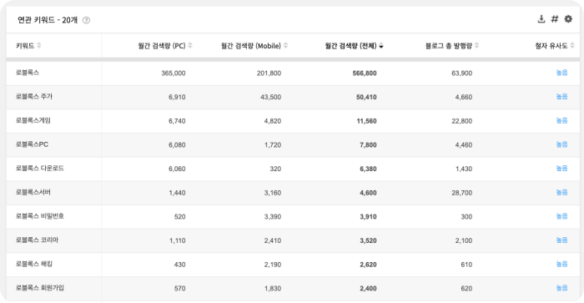Click total search volume 4,600
Image resolution: width=584 pixels, height=303 pixels.
369,193
